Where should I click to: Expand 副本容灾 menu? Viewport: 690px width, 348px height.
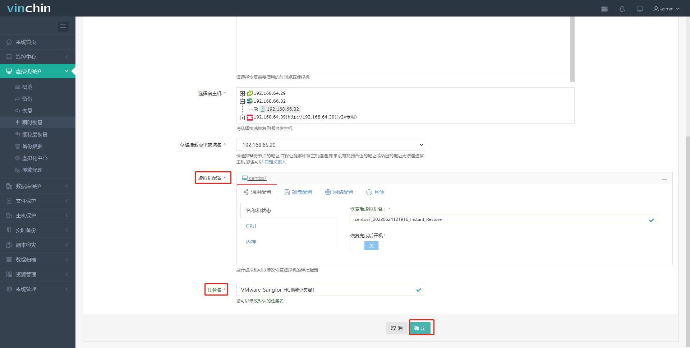38,245
